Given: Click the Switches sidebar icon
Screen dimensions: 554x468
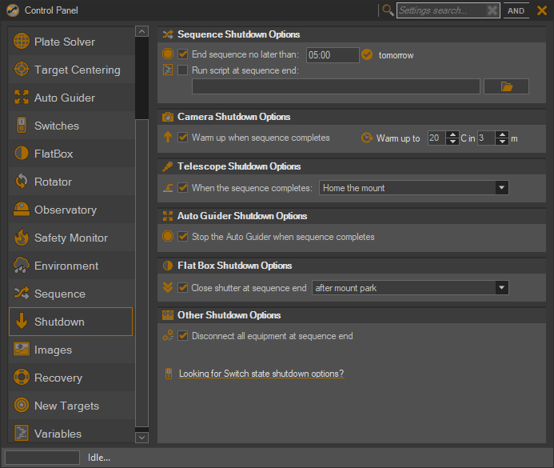Looking at the screenshot, I should coord(22,125).
